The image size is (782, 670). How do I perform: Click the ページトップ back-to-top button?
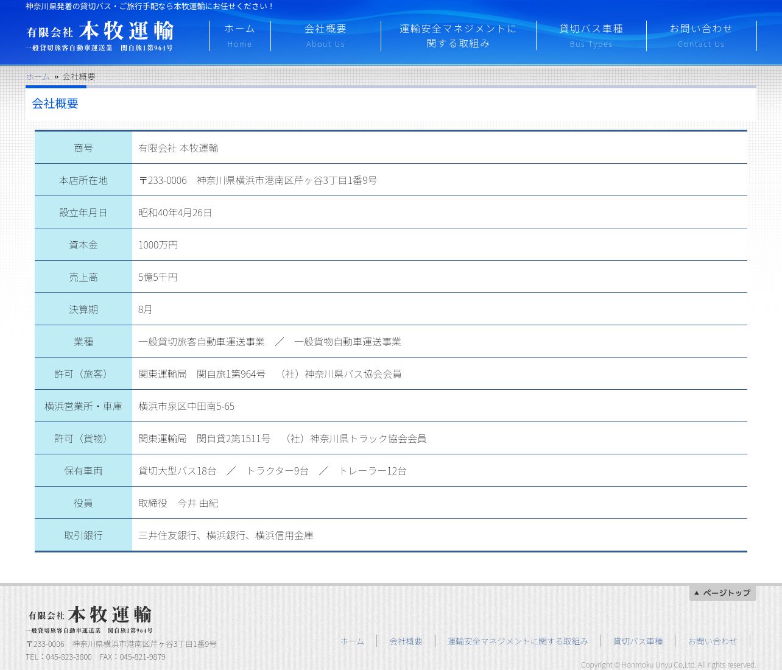(723, 593)
